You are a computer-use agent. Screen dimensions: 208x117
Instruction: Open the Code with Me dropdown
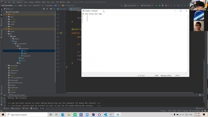tap(131, 6)
